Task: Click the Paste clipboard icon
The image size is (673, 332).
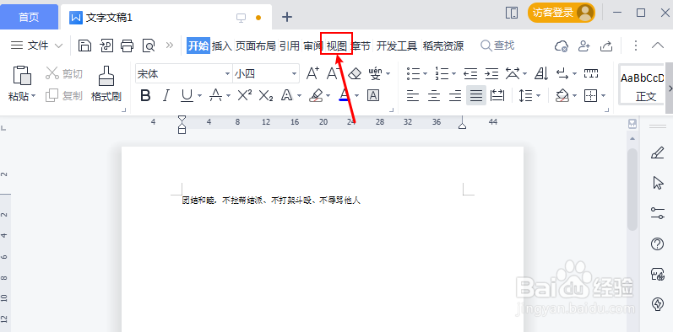Action: (22, 76)
